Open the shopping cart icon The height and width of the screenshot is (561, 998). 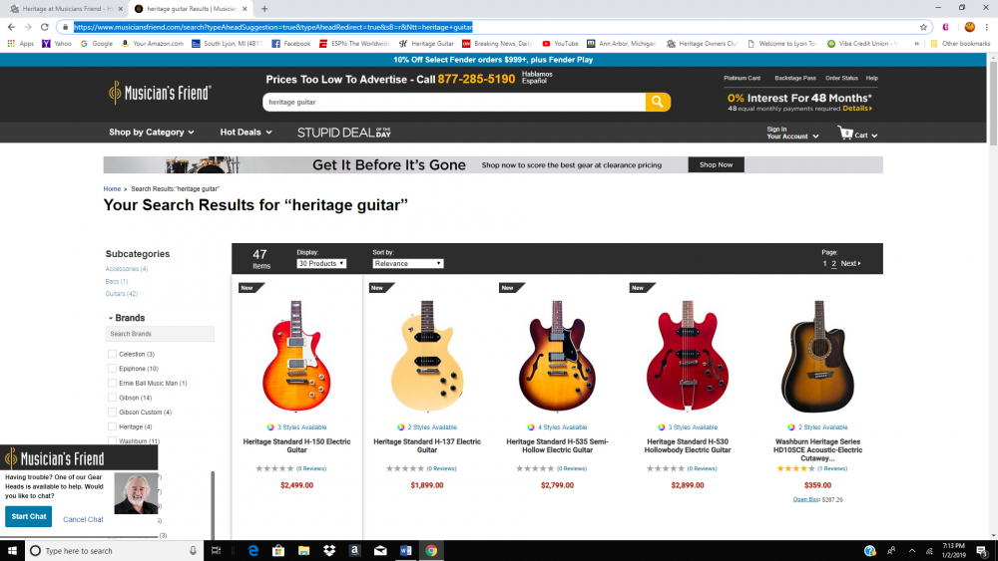(x=845, y=133)
